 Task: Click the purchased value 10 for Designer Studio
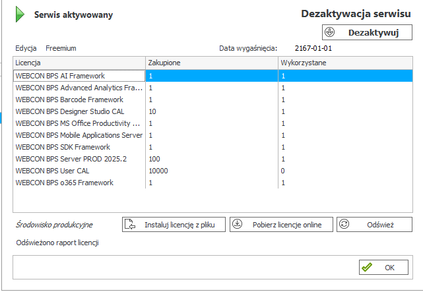[x=152, y=111]
